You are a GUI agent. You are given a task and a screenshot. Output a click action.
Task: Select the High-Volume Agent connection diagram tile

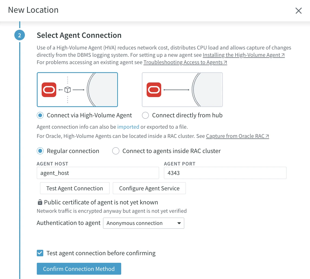tap(77, 89)
